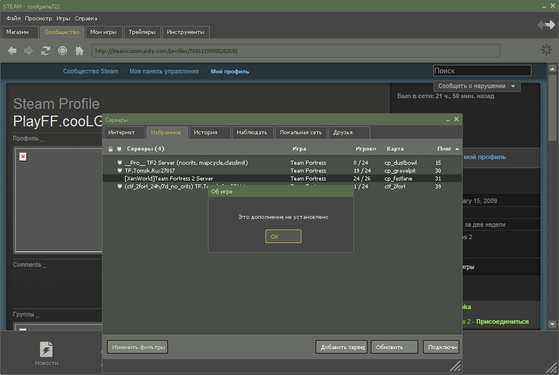559x375 pixels.
Task: Open the Наблюдать servers tab
Action: pyautogui.click(x=253, y=133)
